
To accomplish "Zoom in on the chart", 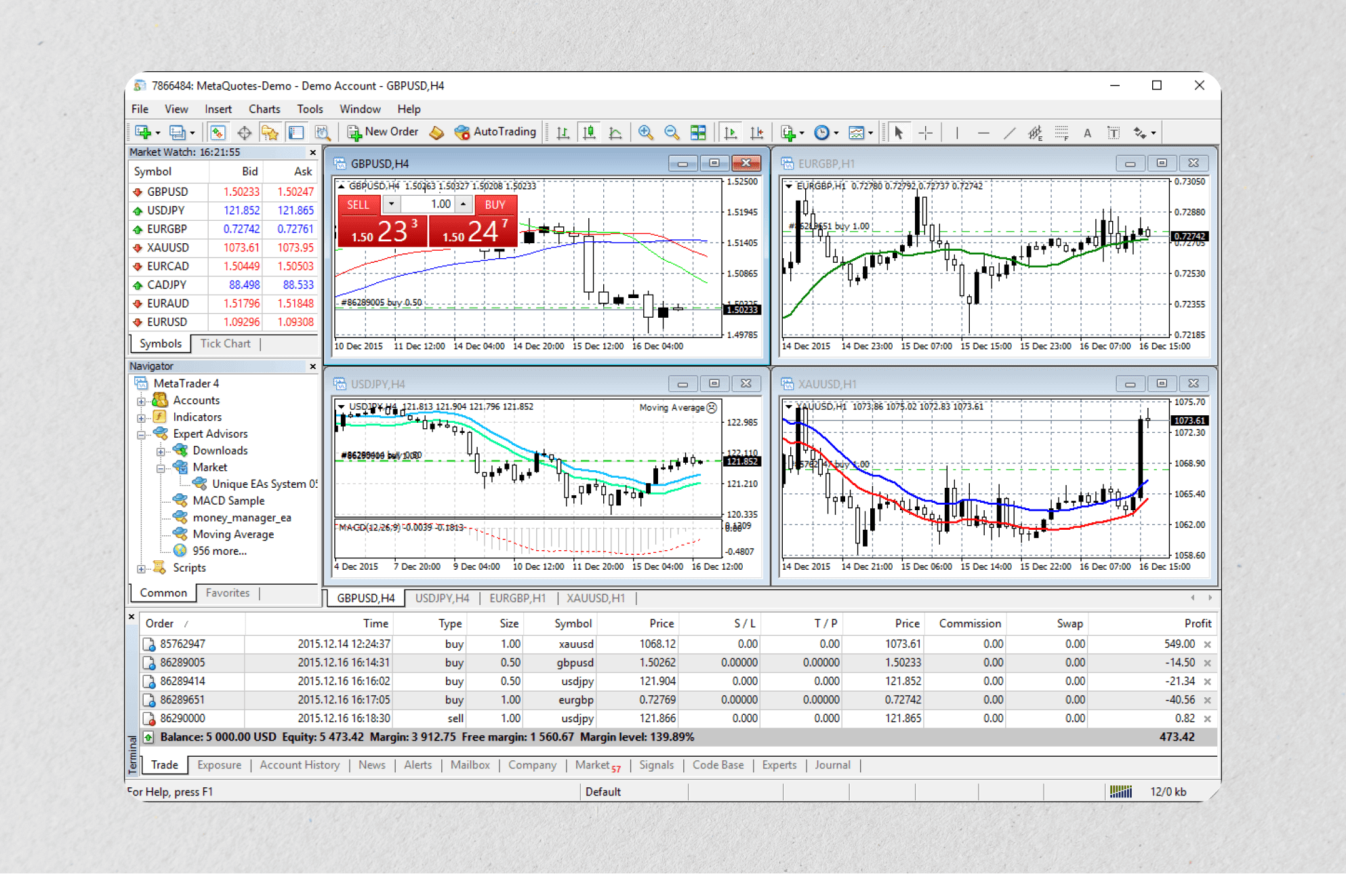I will 646,133.
